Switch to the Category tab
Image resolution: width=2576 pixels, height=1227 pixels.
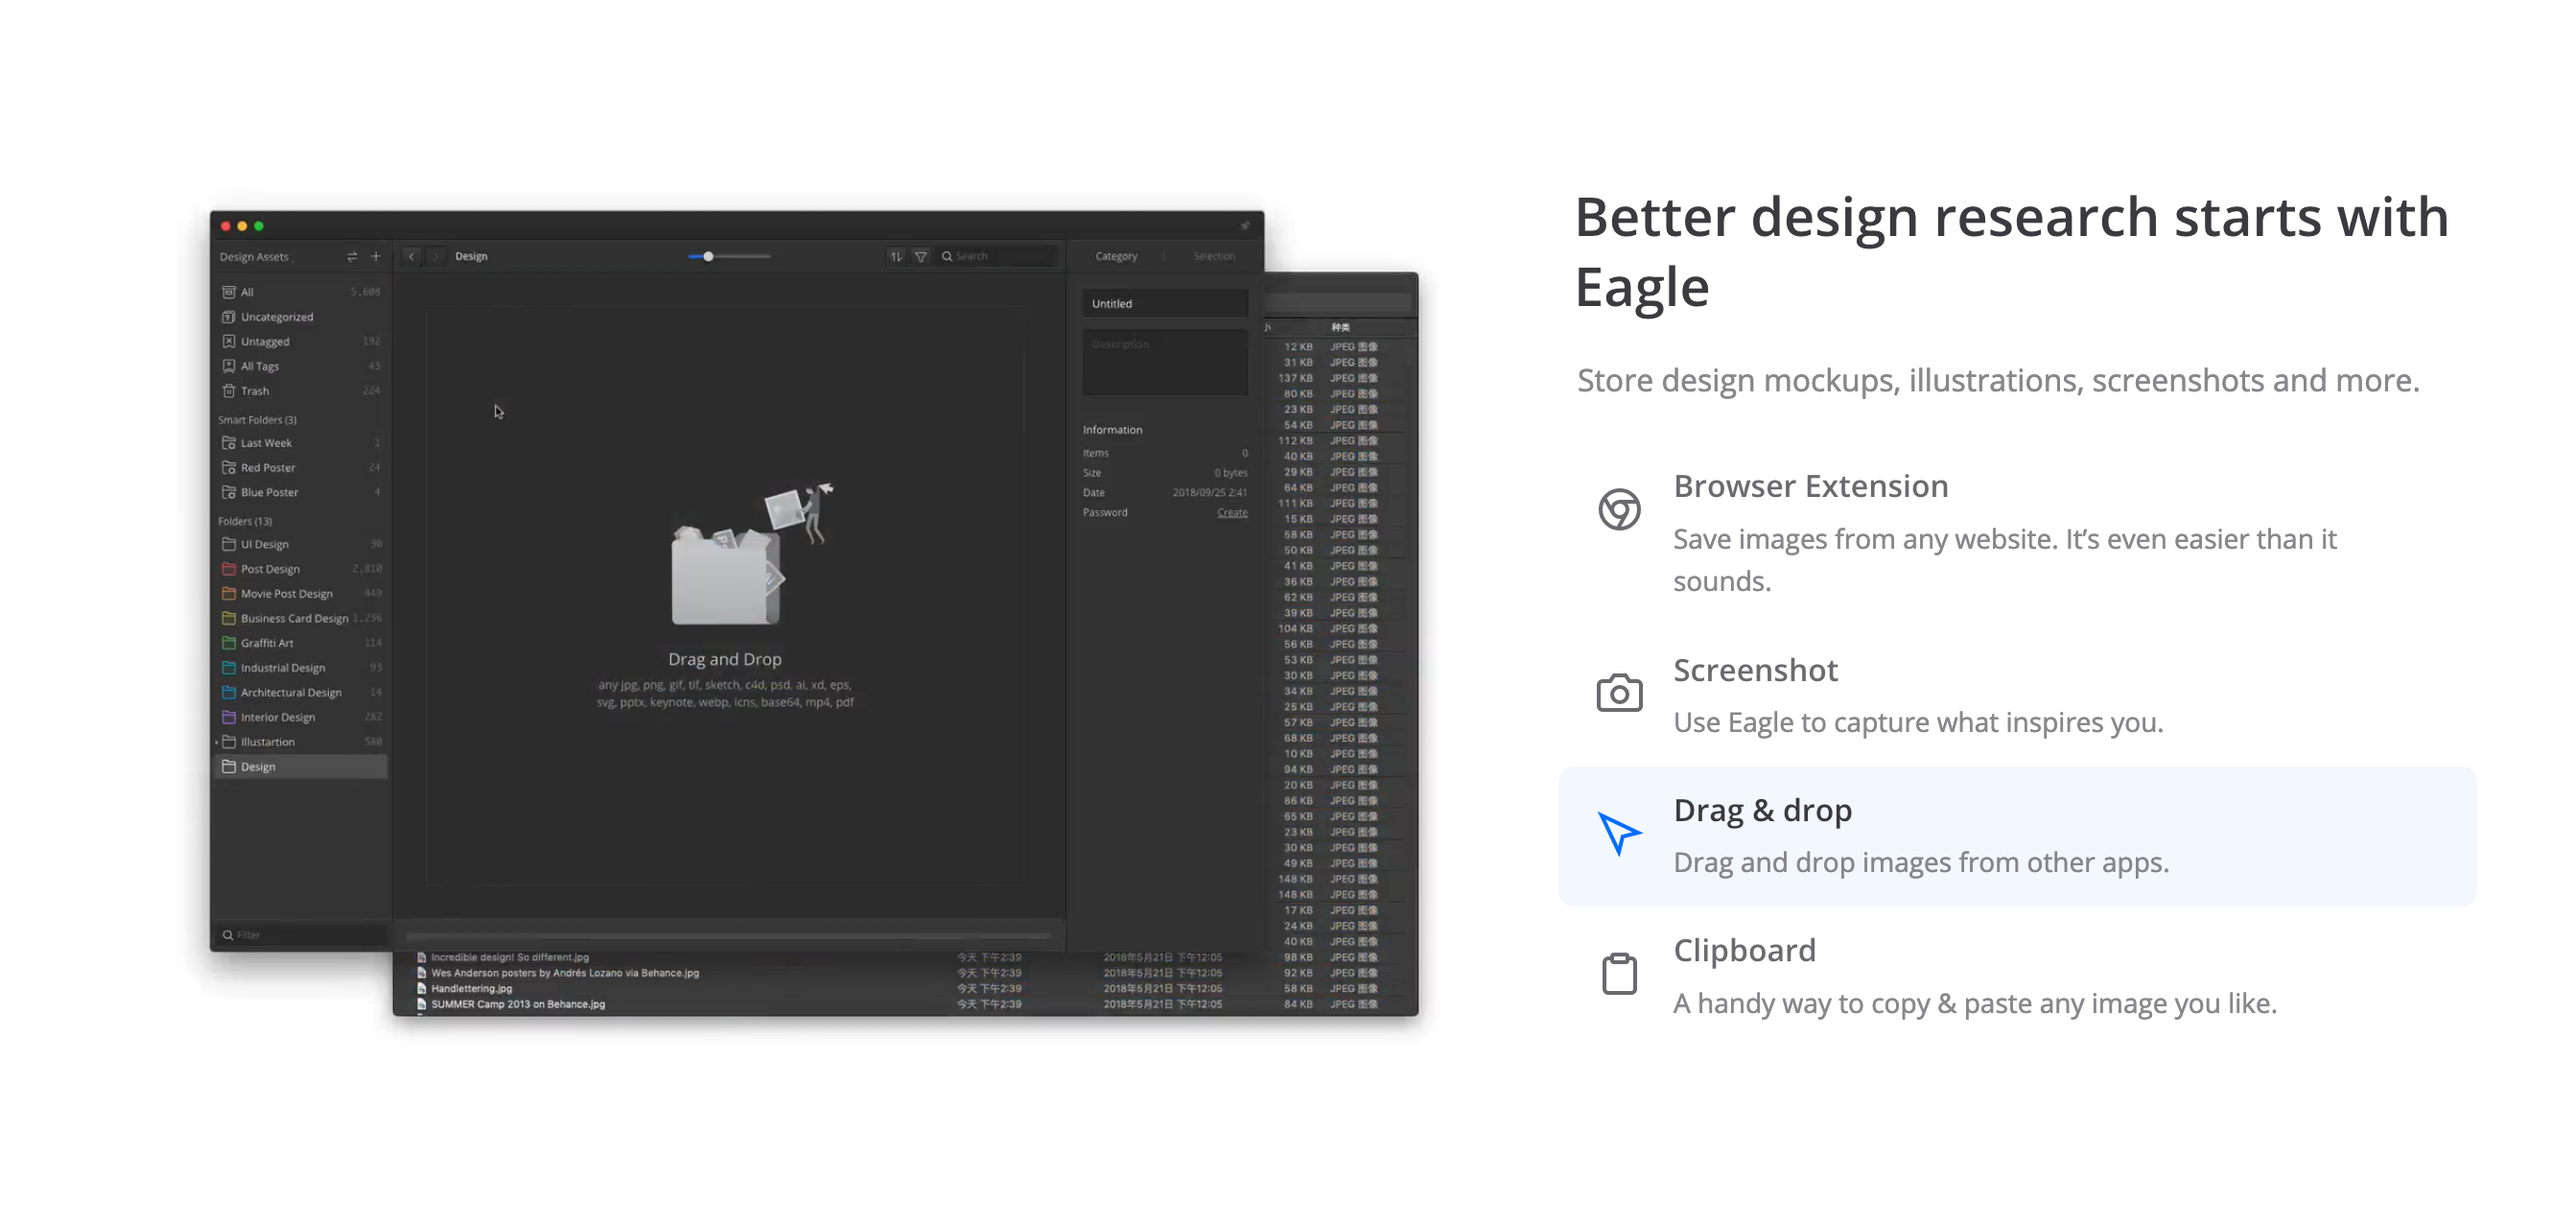pyautogui.click(x=1116, y=257)
